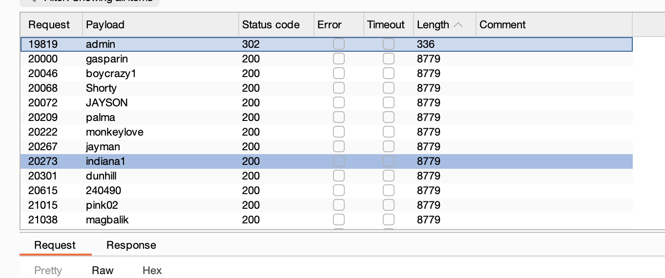
Task: Sort results by Payload column header
Action: 105,25
